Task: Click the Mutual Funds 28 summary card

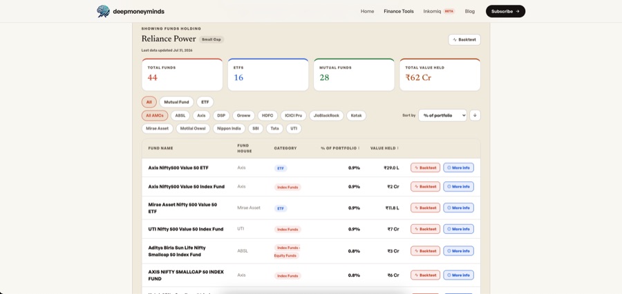Action: (355, 75)
